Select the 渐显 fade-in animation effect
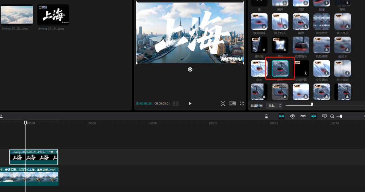365x192 pixels. pyautogui.click(x=342, y=3)
